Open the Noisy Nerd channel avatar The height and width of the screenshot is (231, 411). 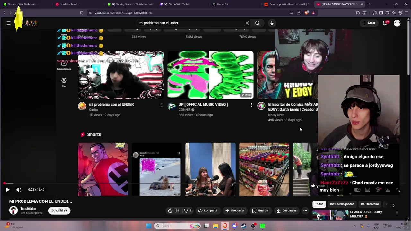(x=261, y=106)
